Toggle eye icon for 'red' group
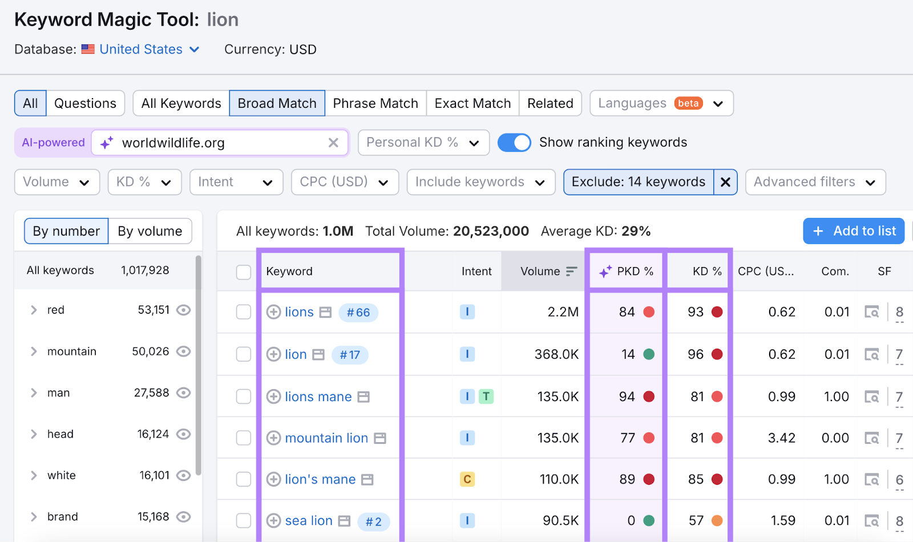913x542 pixels. (x=183, y=310)
